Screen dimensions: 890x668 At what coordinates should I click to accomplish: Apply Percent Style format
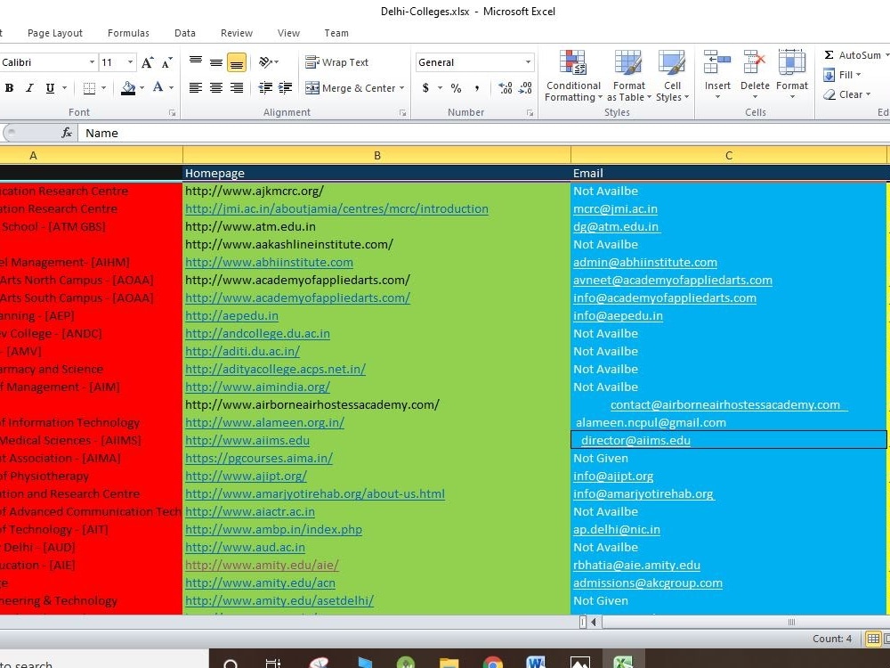pyautogui.click(x=456, y=88)
